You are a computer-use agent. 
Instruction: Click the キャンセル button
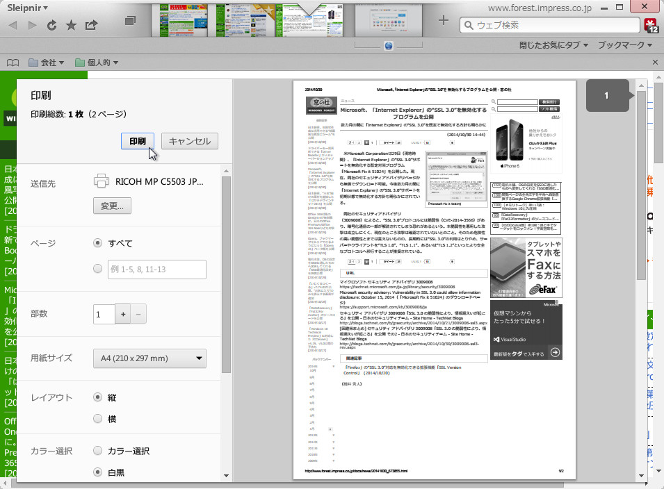190,141
